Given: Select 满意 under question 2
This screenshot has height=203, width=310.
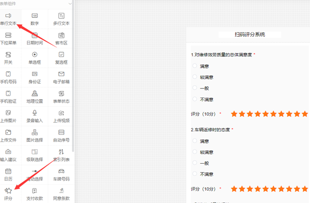Looking at the screenshot, I should point(195,140).
